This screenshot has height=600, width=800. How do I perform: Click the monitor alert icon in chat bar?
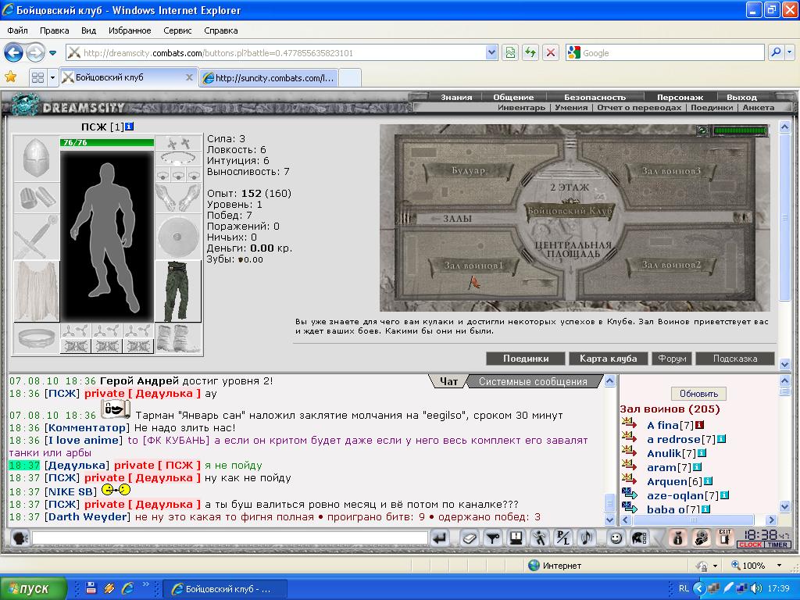[516, 538]
